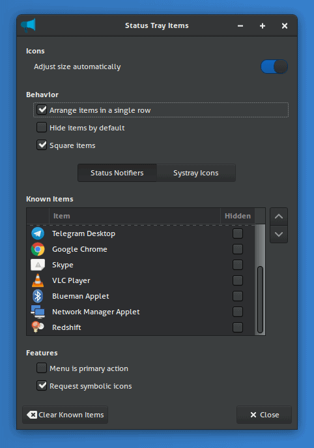Toggle Adjust size automatically switch

[274, 67]
